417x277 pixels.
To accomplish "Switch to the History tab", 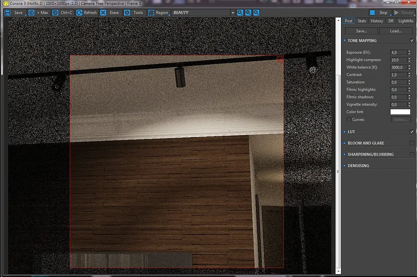I will point(377,21).
